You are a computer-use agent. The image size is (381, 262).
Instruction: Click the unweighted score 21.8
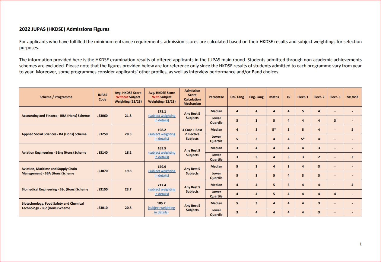point(128,116)
